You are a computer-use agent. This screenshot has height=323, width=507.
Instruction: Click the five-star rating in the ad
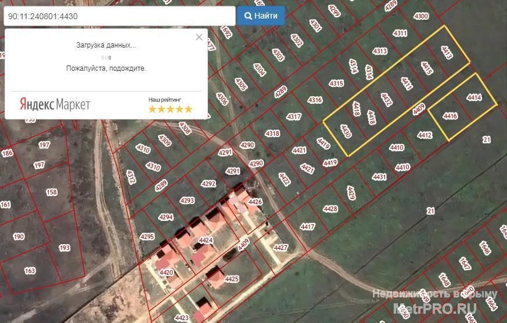coord(170,109)
